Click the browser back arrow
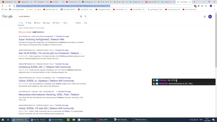Viewport: 217px width, 122px height. coord(3,6)
